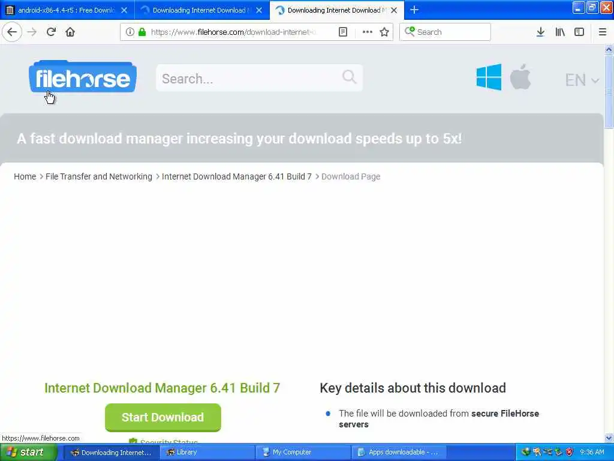
Task: Click the scrollbar down arrow
Action: pyautogui.click(x=609, y=438)
